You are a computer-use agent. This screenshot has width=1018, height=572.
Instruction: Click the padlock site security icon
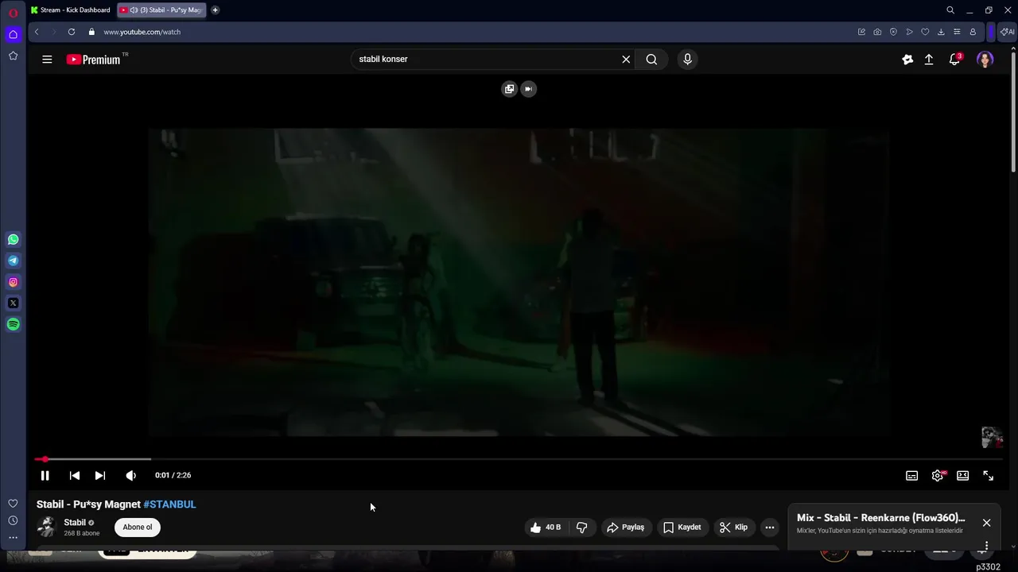point(91,32)
